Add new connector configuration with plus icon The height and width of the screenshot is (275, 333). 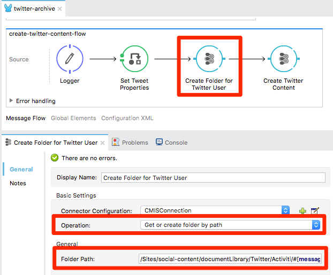pos(302,211)
